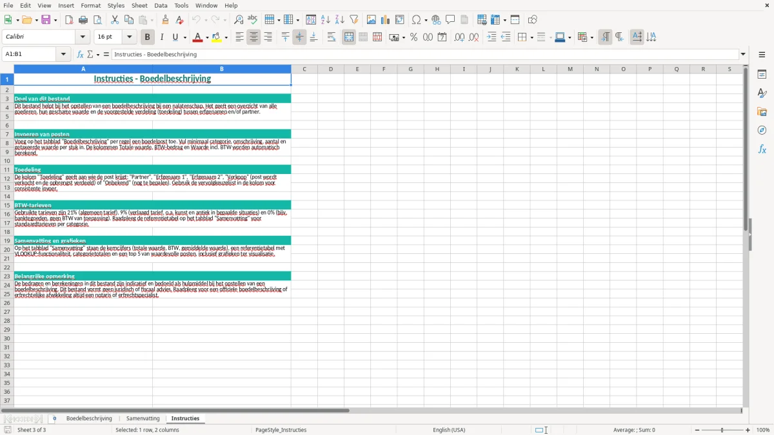
Task: Switch to the Boedelbeschrijving sheet tab
Action: coord(89,418)
